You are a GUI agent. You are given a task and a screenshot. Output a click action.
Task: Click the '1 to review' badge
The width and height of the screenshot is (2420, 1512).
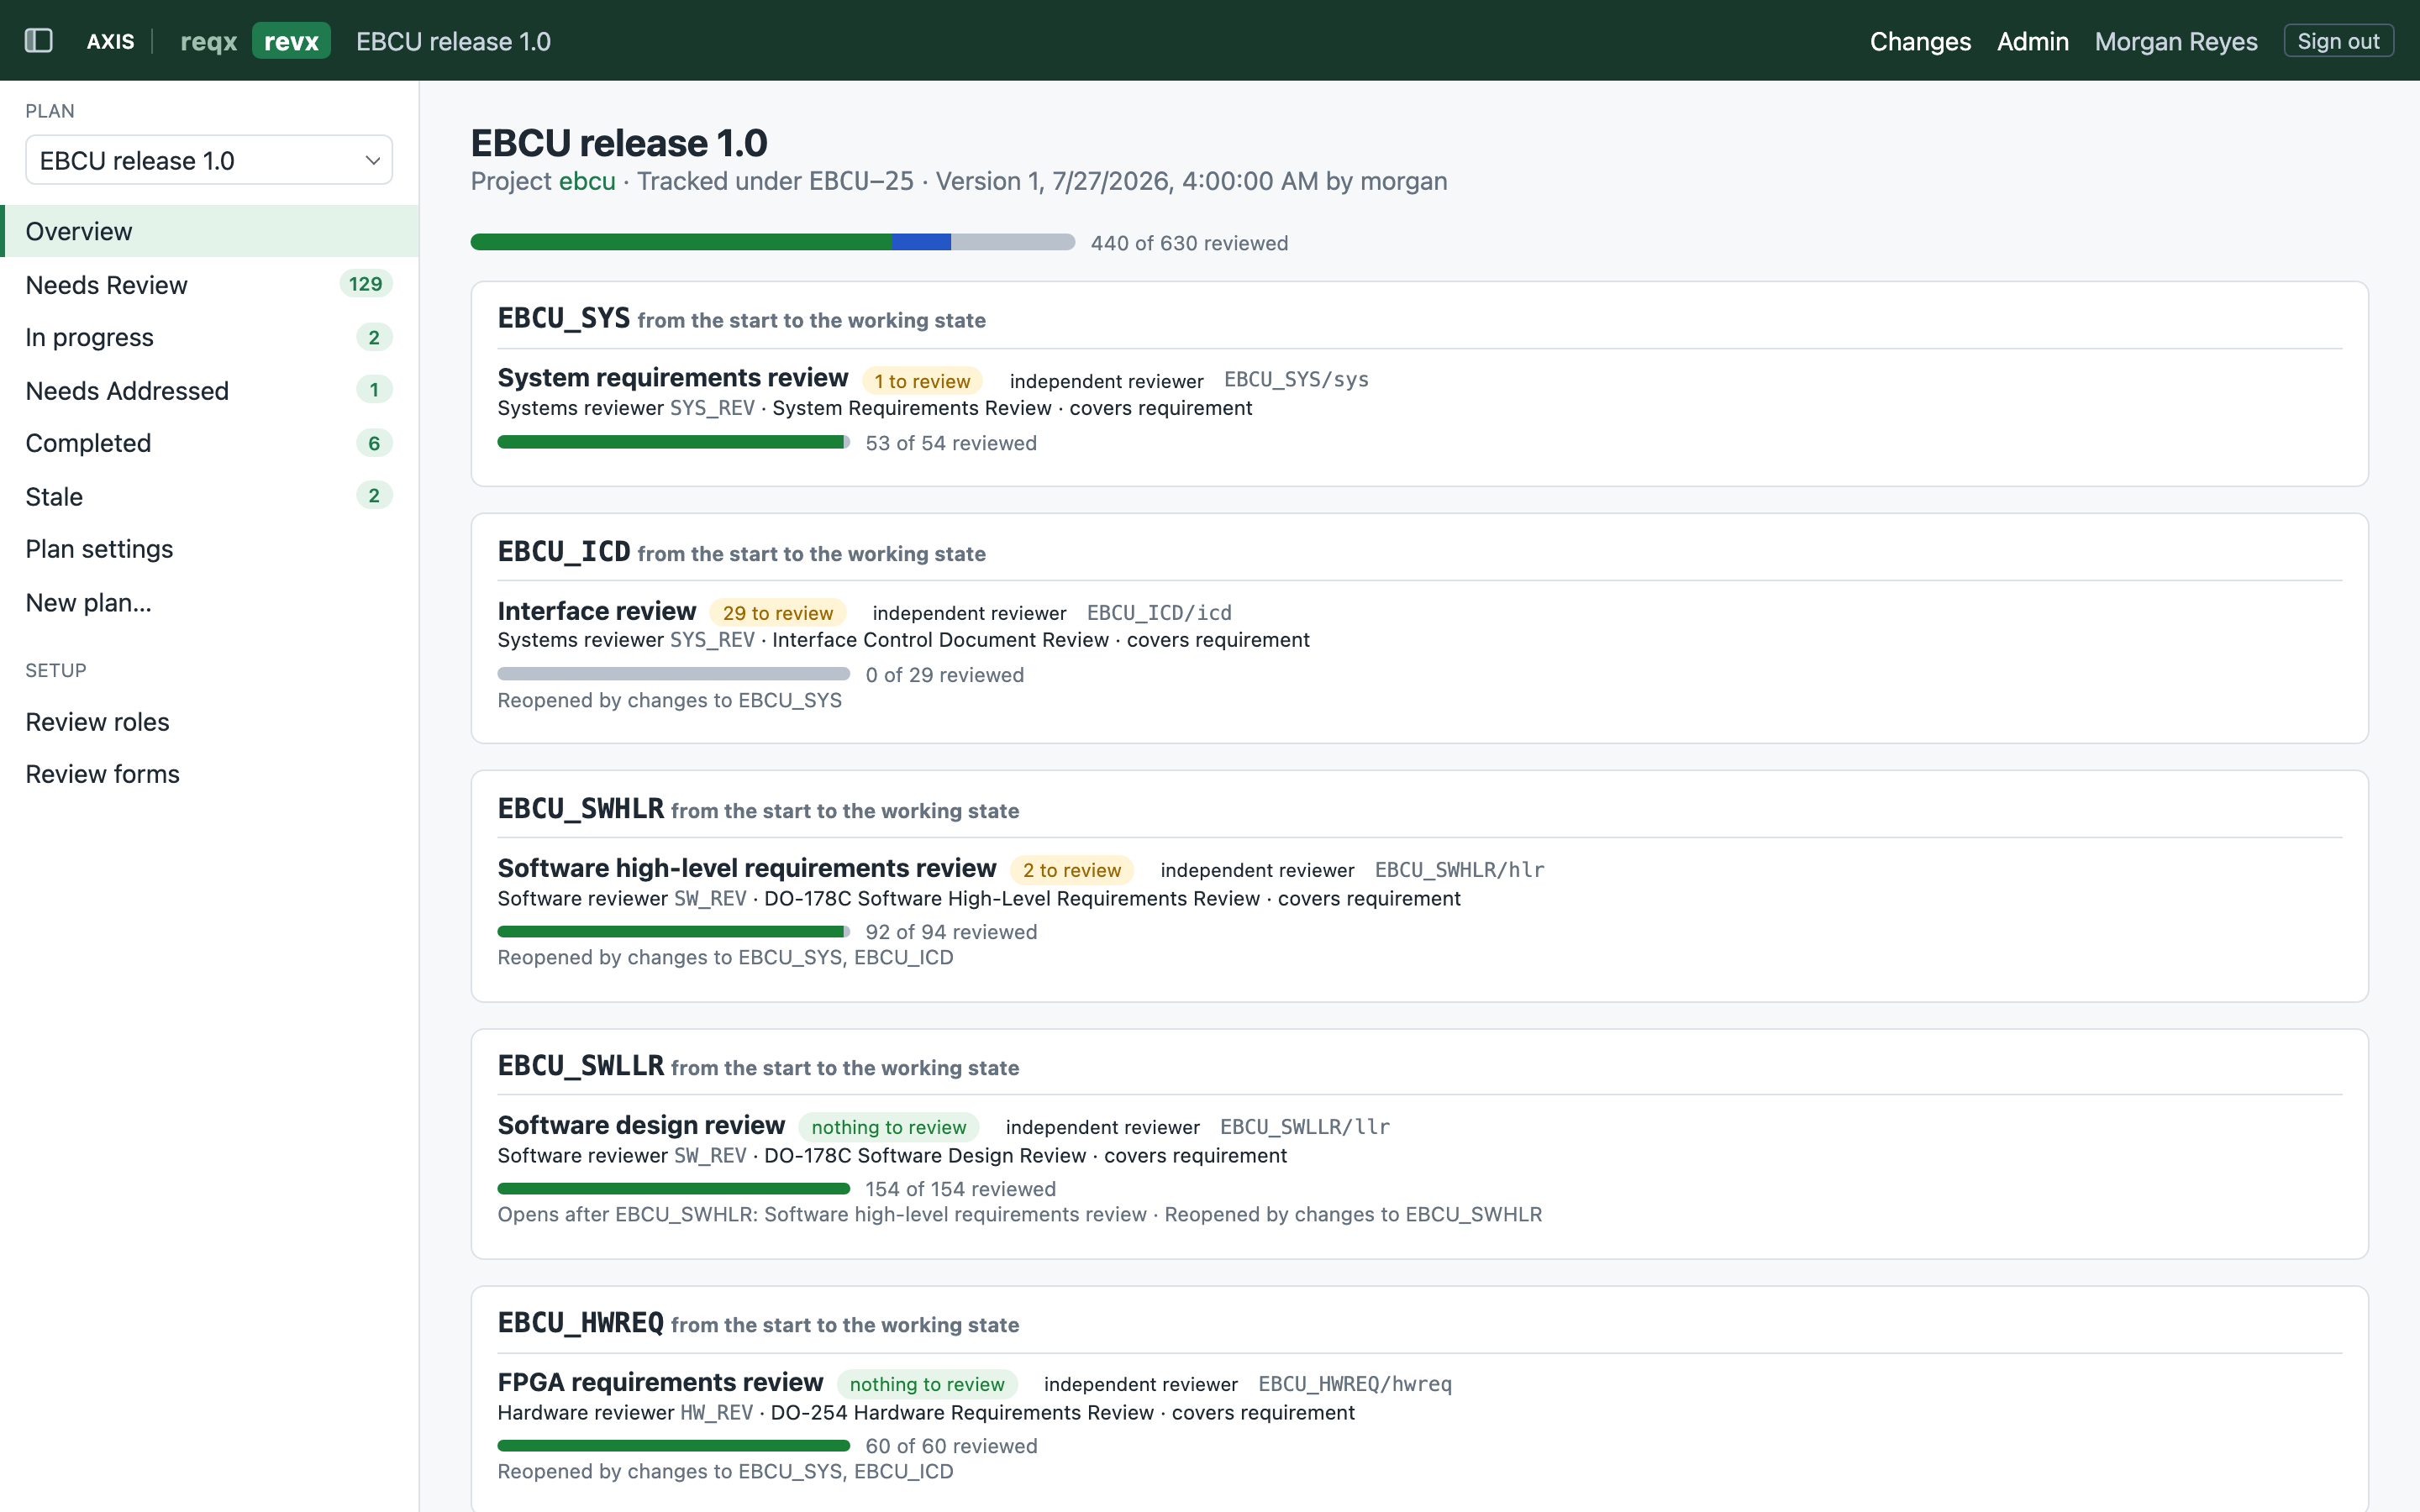coord(922,381)
